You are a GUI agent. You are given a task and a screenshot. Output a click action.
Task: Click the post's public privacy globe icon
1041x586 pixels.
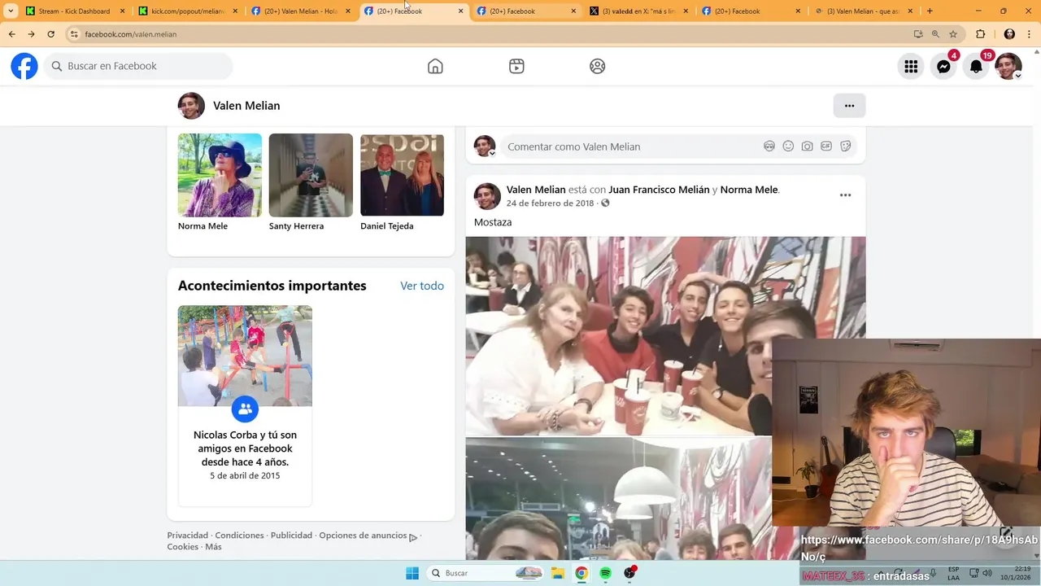click(x=605, y=203)
